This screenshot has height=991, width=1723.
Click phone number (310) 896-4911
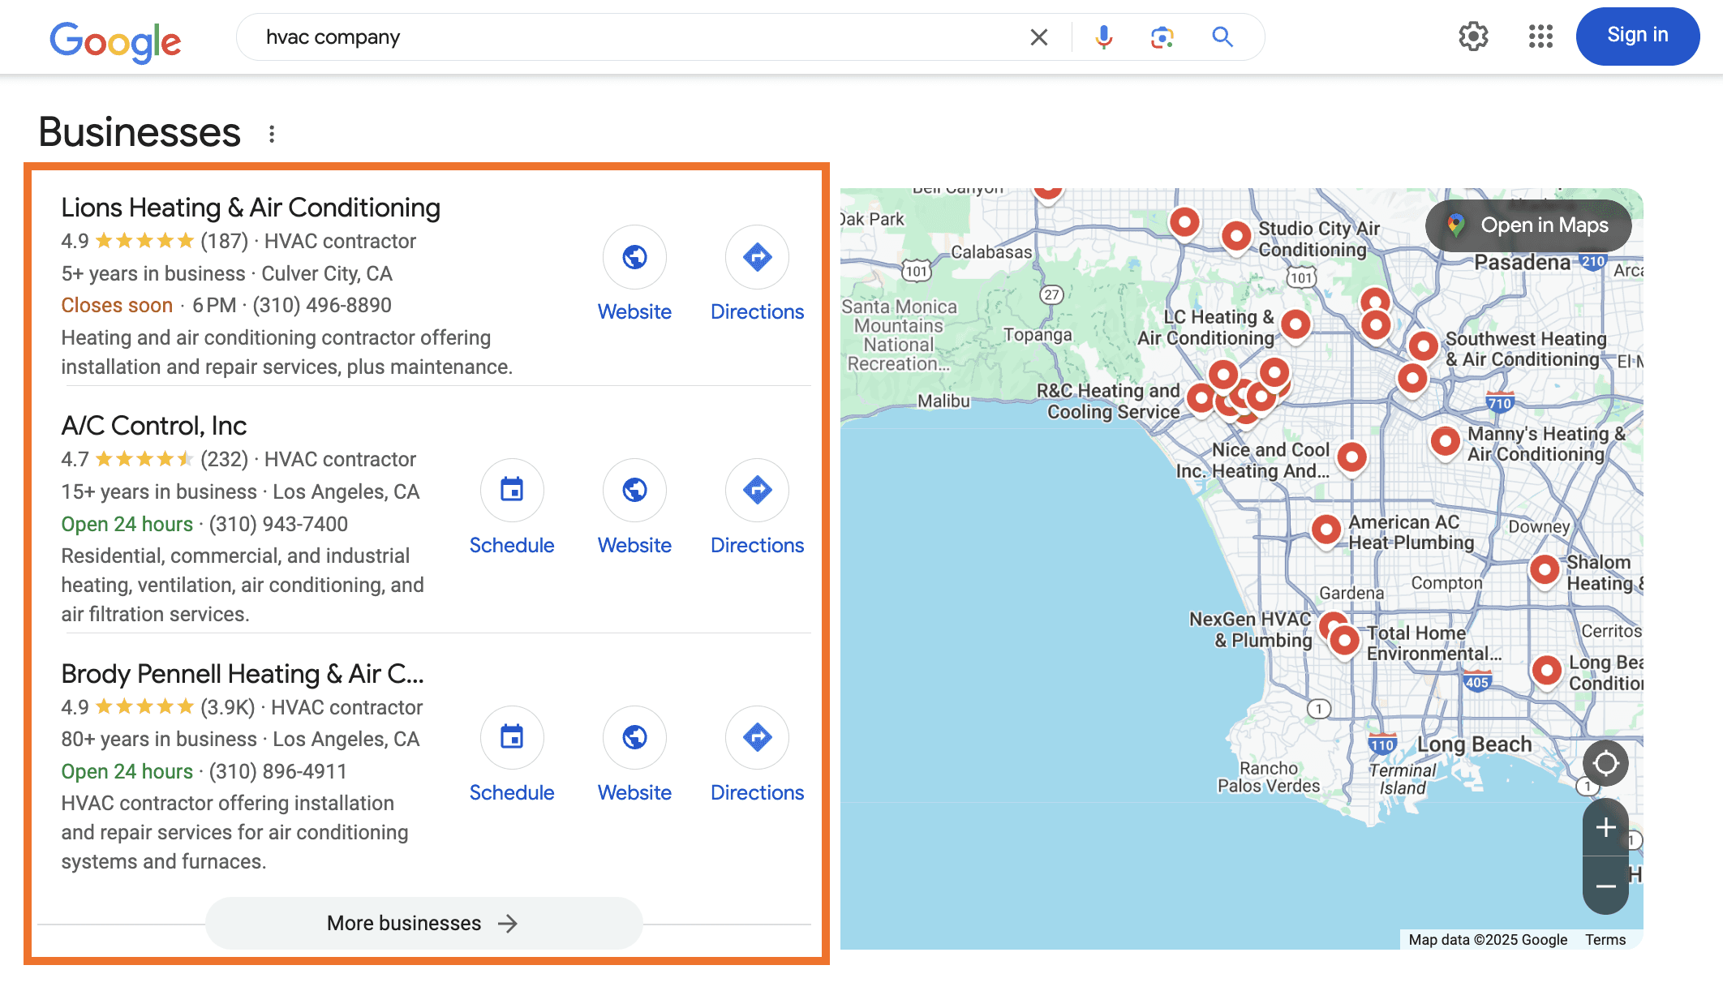[x=277, y=772]
